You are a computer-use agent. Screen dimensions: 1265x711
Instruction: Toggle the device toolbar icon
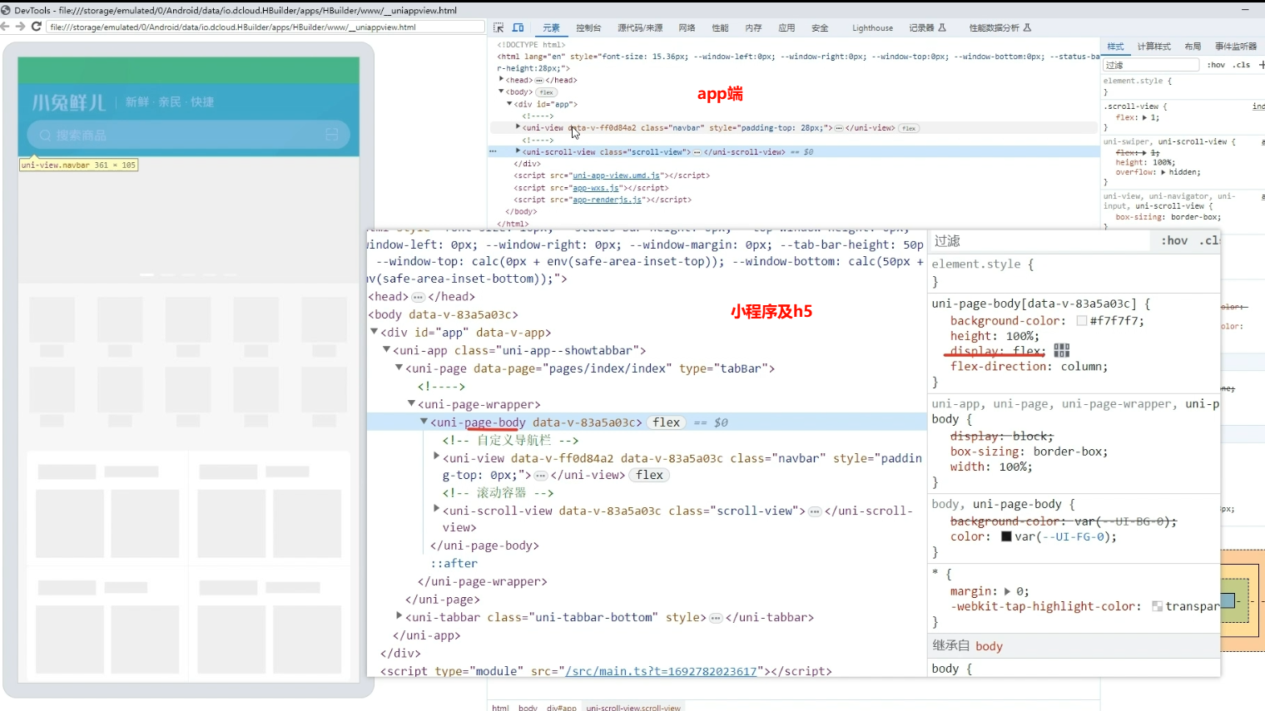pyautogui.click(x=518, y=27)
